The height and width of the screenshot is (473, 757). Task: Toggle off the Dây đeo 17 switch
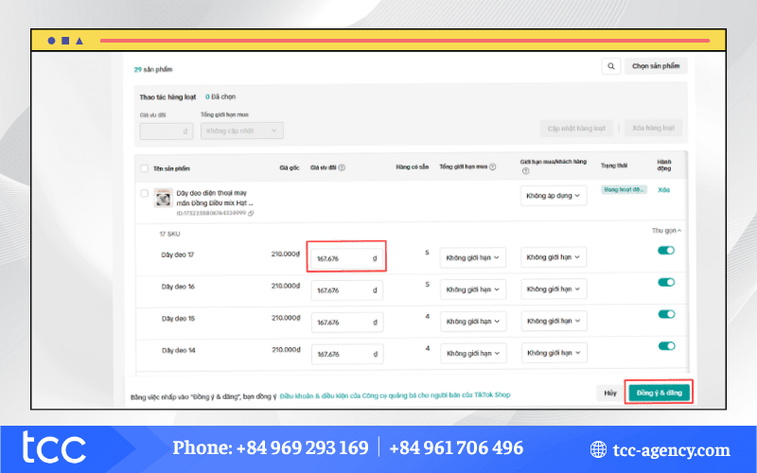pos(665,251)
